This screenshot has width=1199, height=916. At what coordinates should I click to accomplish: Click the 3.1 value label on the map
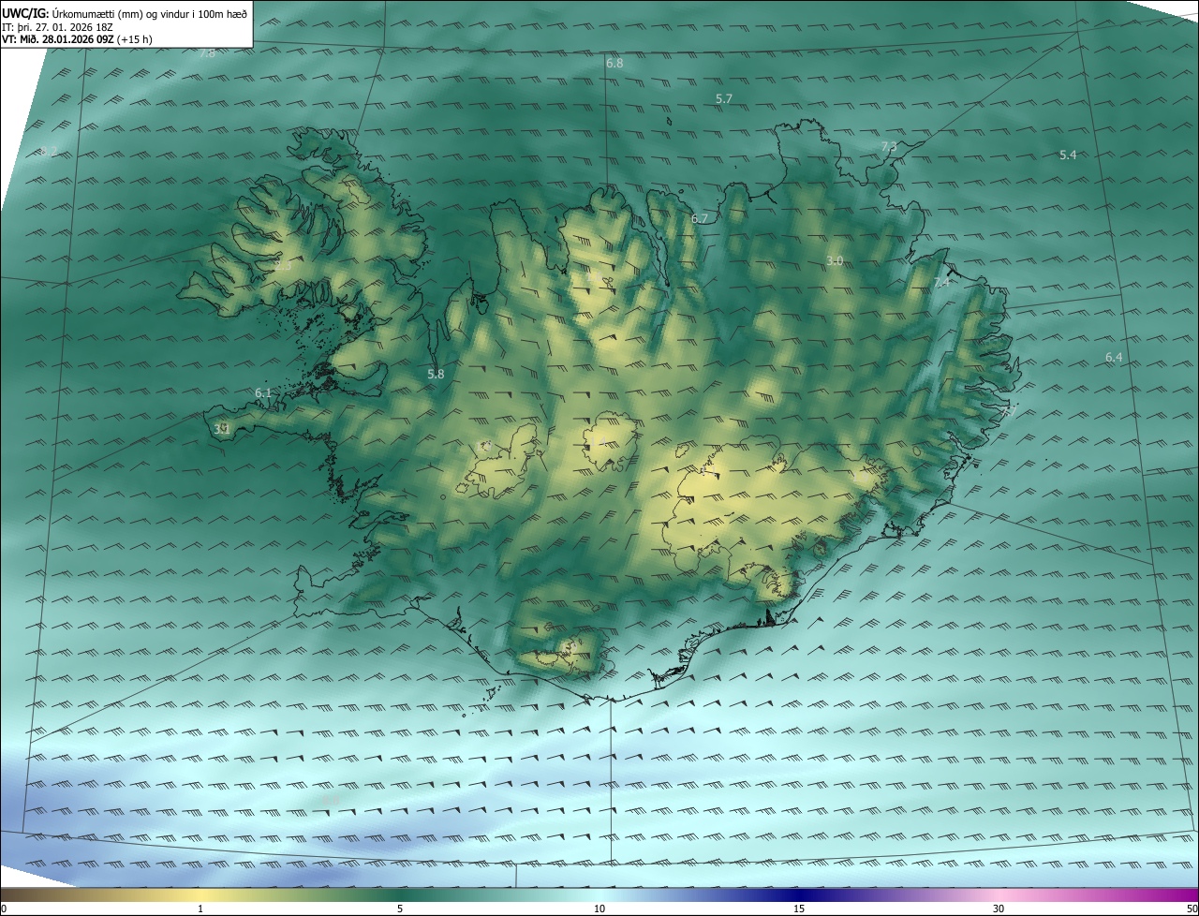click(x=222, y=429)
